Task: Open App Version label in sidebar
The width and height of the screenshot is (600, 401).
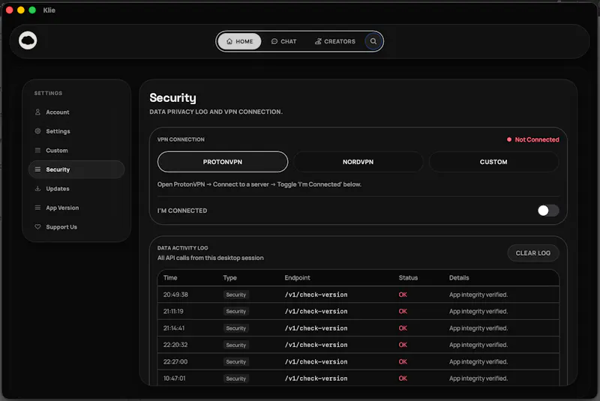Action: (62, 208)
